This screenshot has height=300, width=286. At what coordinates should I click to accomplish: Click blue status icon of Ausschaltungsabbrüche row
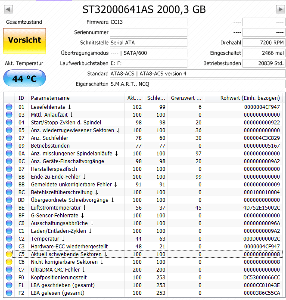9,223
